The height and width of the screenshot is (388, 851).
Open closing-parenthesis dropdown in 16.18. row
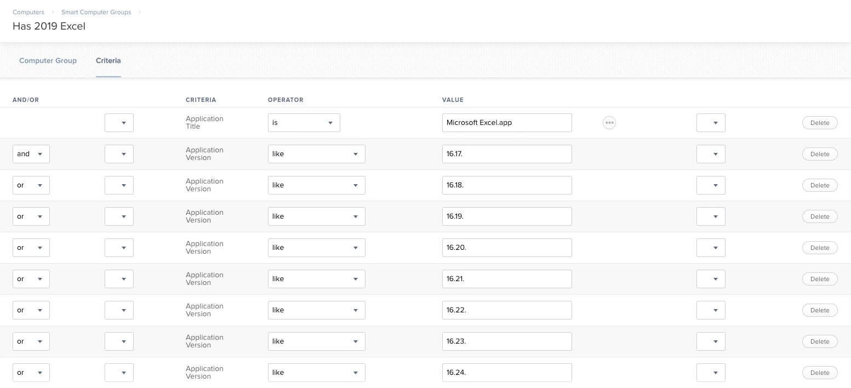coord(711,185)
